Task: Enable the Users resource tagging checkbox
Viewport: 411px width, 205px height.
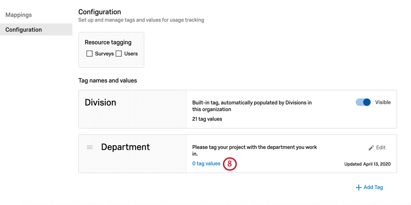Action: point(119,54)
